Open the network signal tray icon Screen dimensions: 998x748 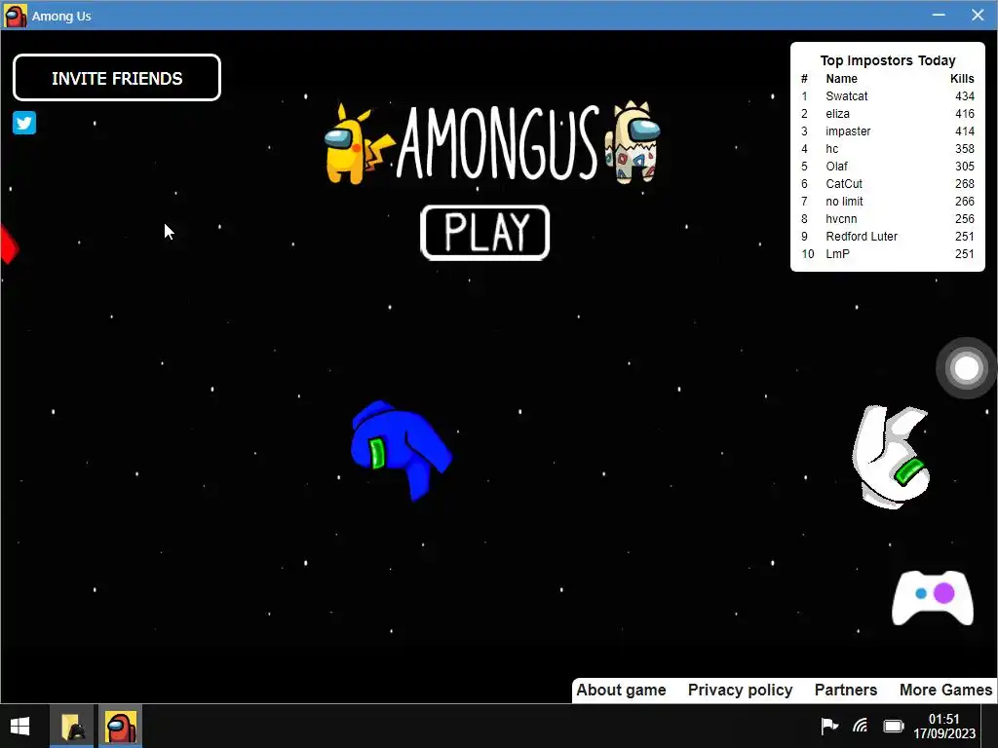click(x=861, y=725)
